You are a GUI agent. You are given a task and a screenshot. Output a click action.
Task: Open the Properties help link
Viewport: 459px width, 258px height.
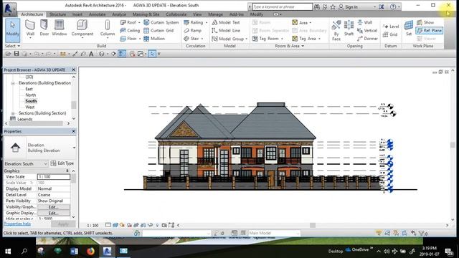point(17,224)
